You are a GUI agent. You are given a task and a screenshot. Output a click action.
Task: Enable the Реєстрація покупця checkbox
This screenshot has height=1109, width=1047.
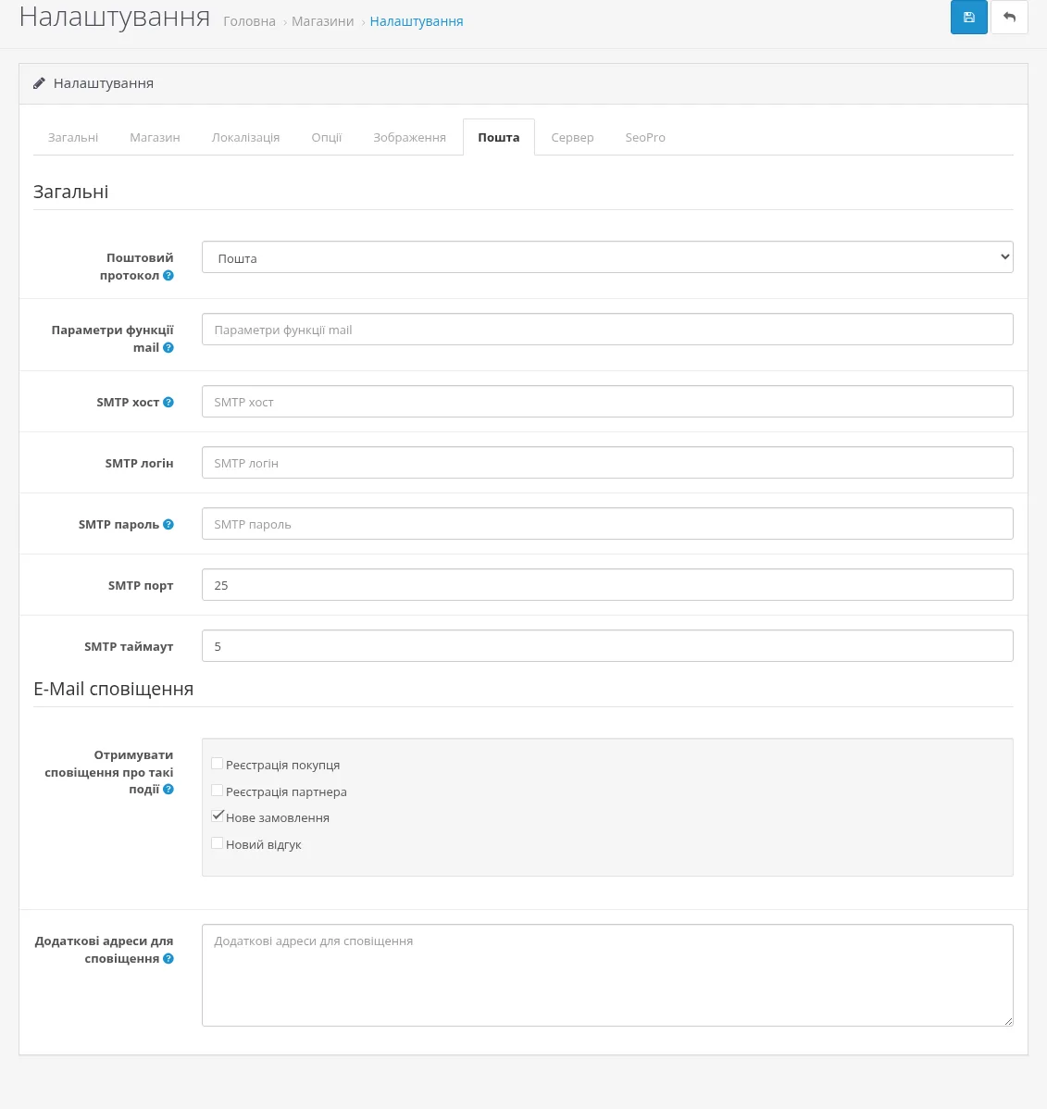218,764
